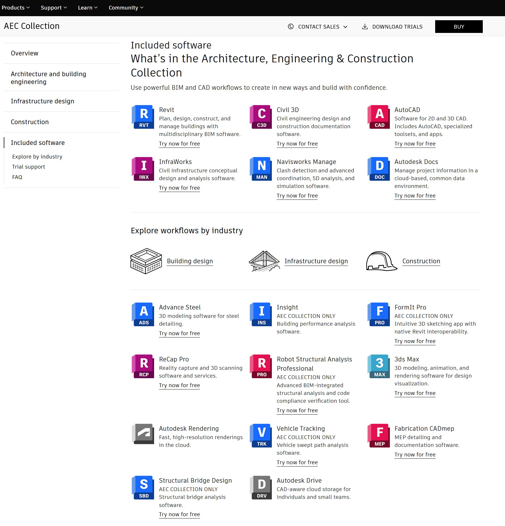The width and height of the screenshot is (505, 526).
Task: Click the Civil 3D product icon
Action: [x=261, y=117]
